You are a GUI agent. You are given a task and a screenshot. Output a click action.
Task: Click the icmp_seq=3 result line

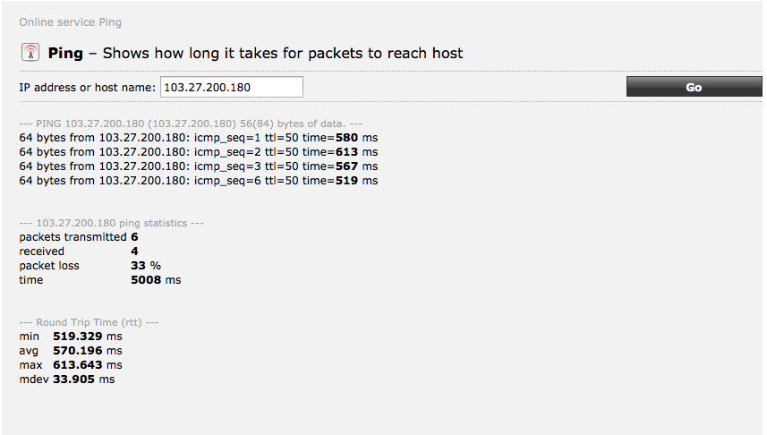pos(198,166)
